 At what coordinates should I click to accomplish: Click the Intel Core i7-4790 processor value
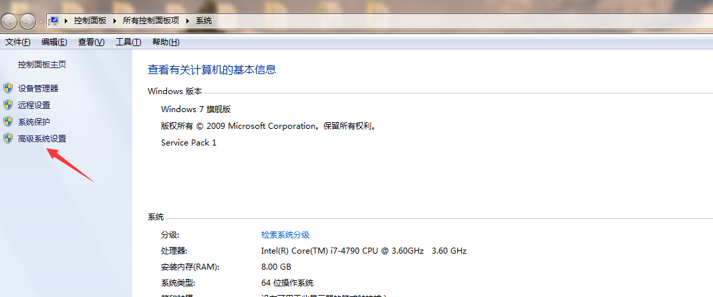[x=364, y=251]
